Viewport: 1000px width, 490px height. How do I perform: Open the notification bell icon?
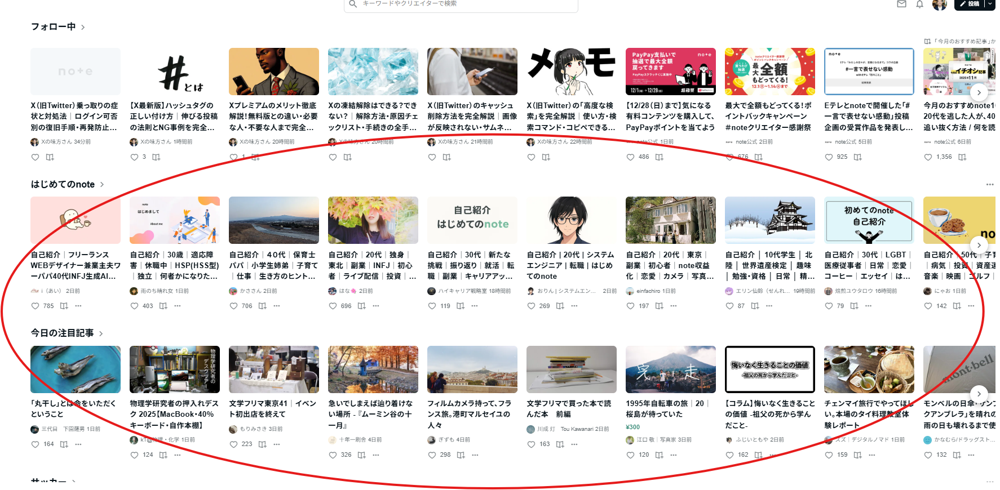[x=919, y=5]
